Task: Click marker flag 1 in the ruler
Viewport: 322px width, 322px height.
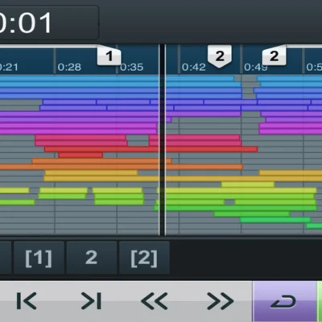Action: coord(109,56)
